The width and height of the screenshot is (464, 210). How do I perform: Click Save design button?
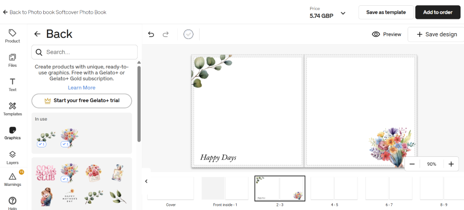[436, 34]
